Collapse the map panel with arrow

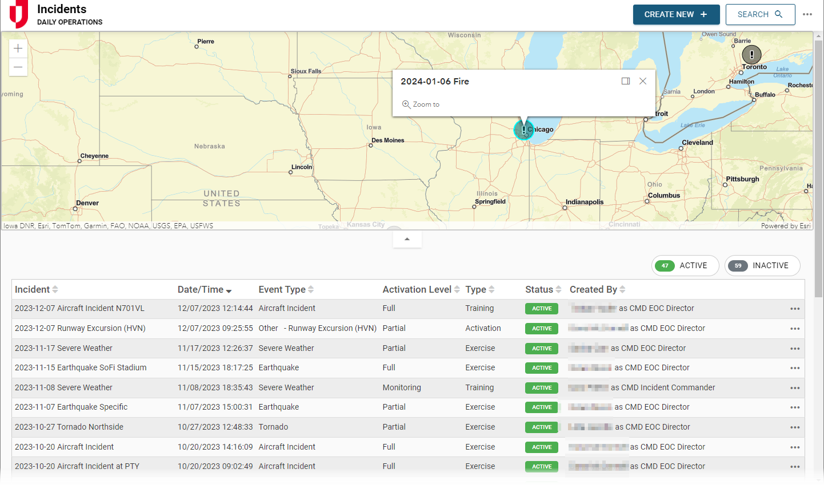pos(407,239)
